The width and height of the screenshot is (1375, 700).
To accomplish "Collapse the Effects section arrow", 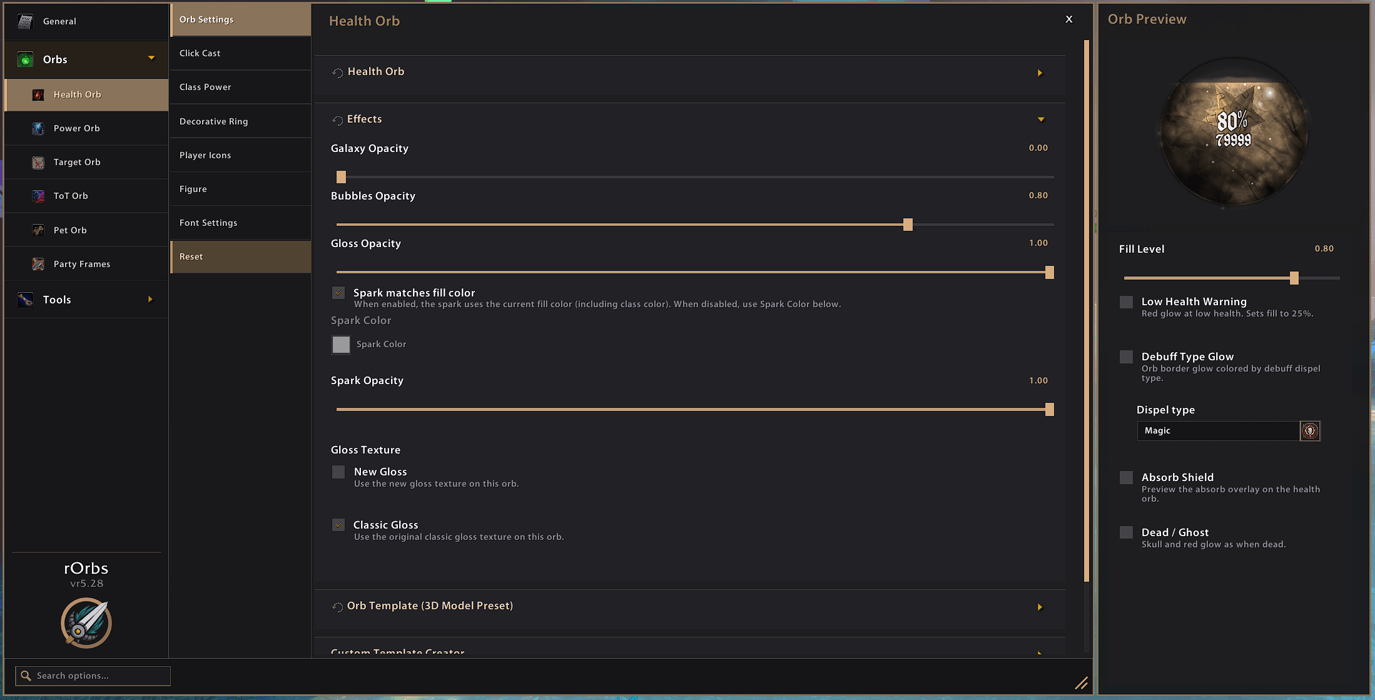I will (1041, 119).
